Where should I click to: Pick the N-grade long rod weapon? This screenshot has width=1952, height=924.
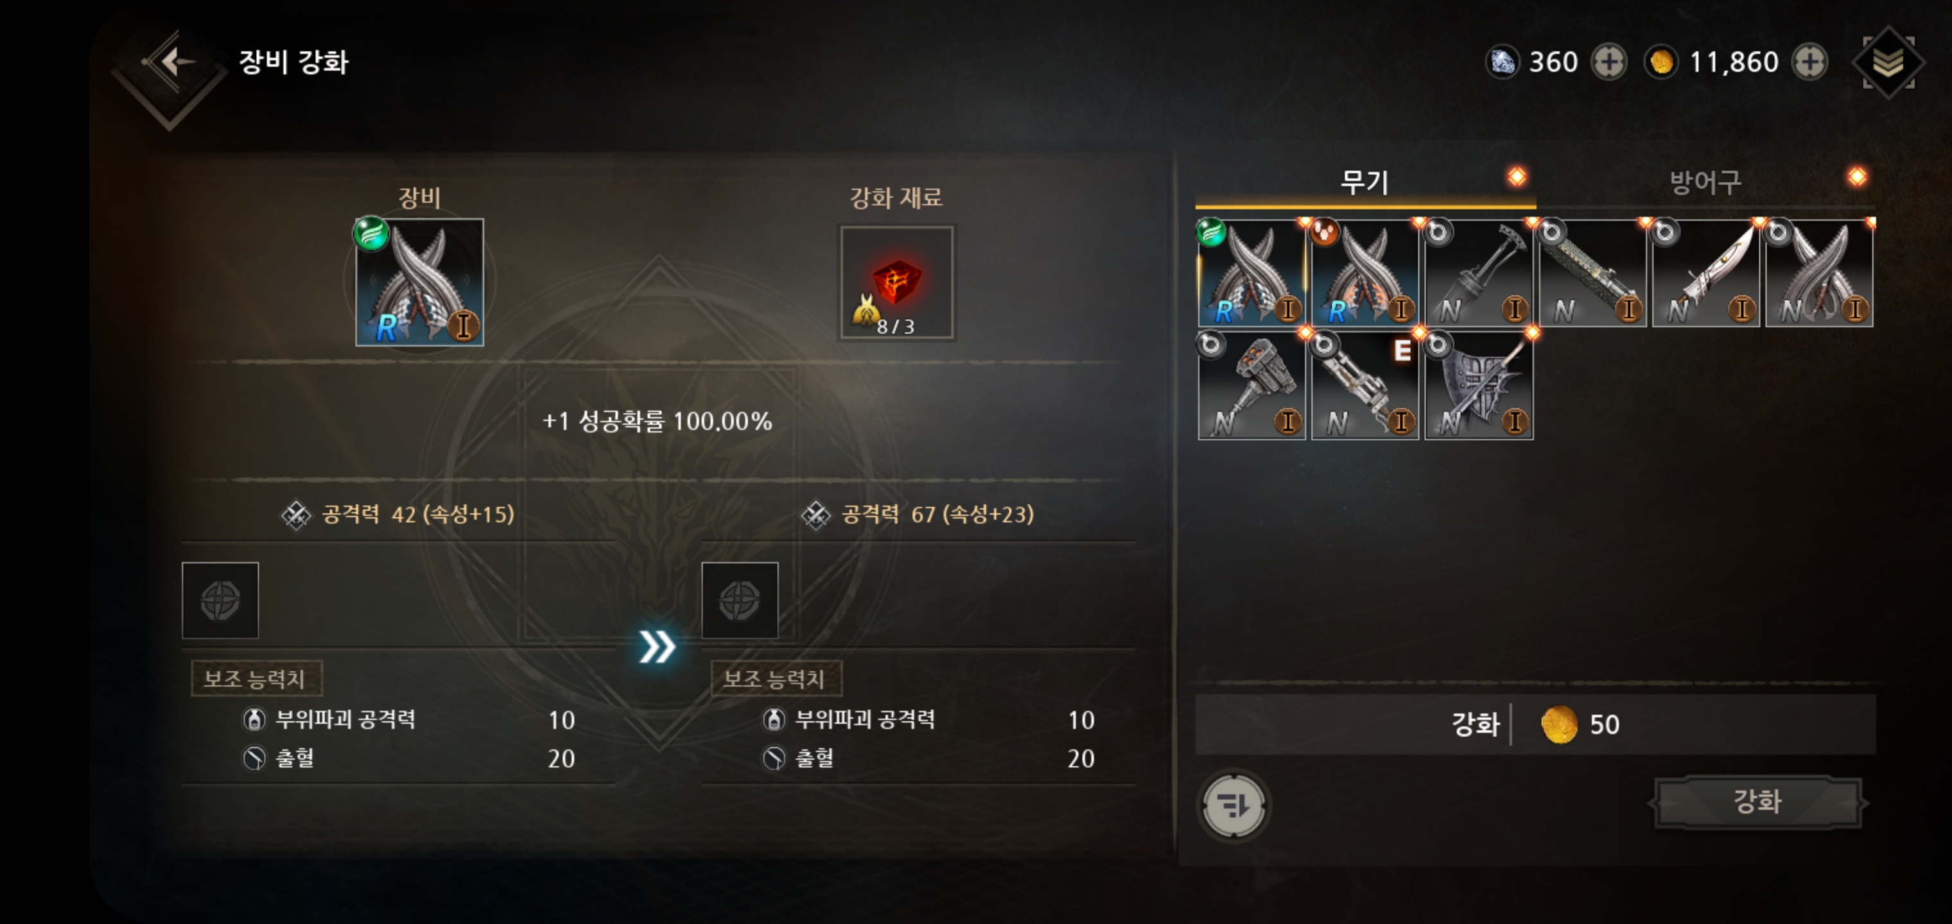[x=1592, y=273]
